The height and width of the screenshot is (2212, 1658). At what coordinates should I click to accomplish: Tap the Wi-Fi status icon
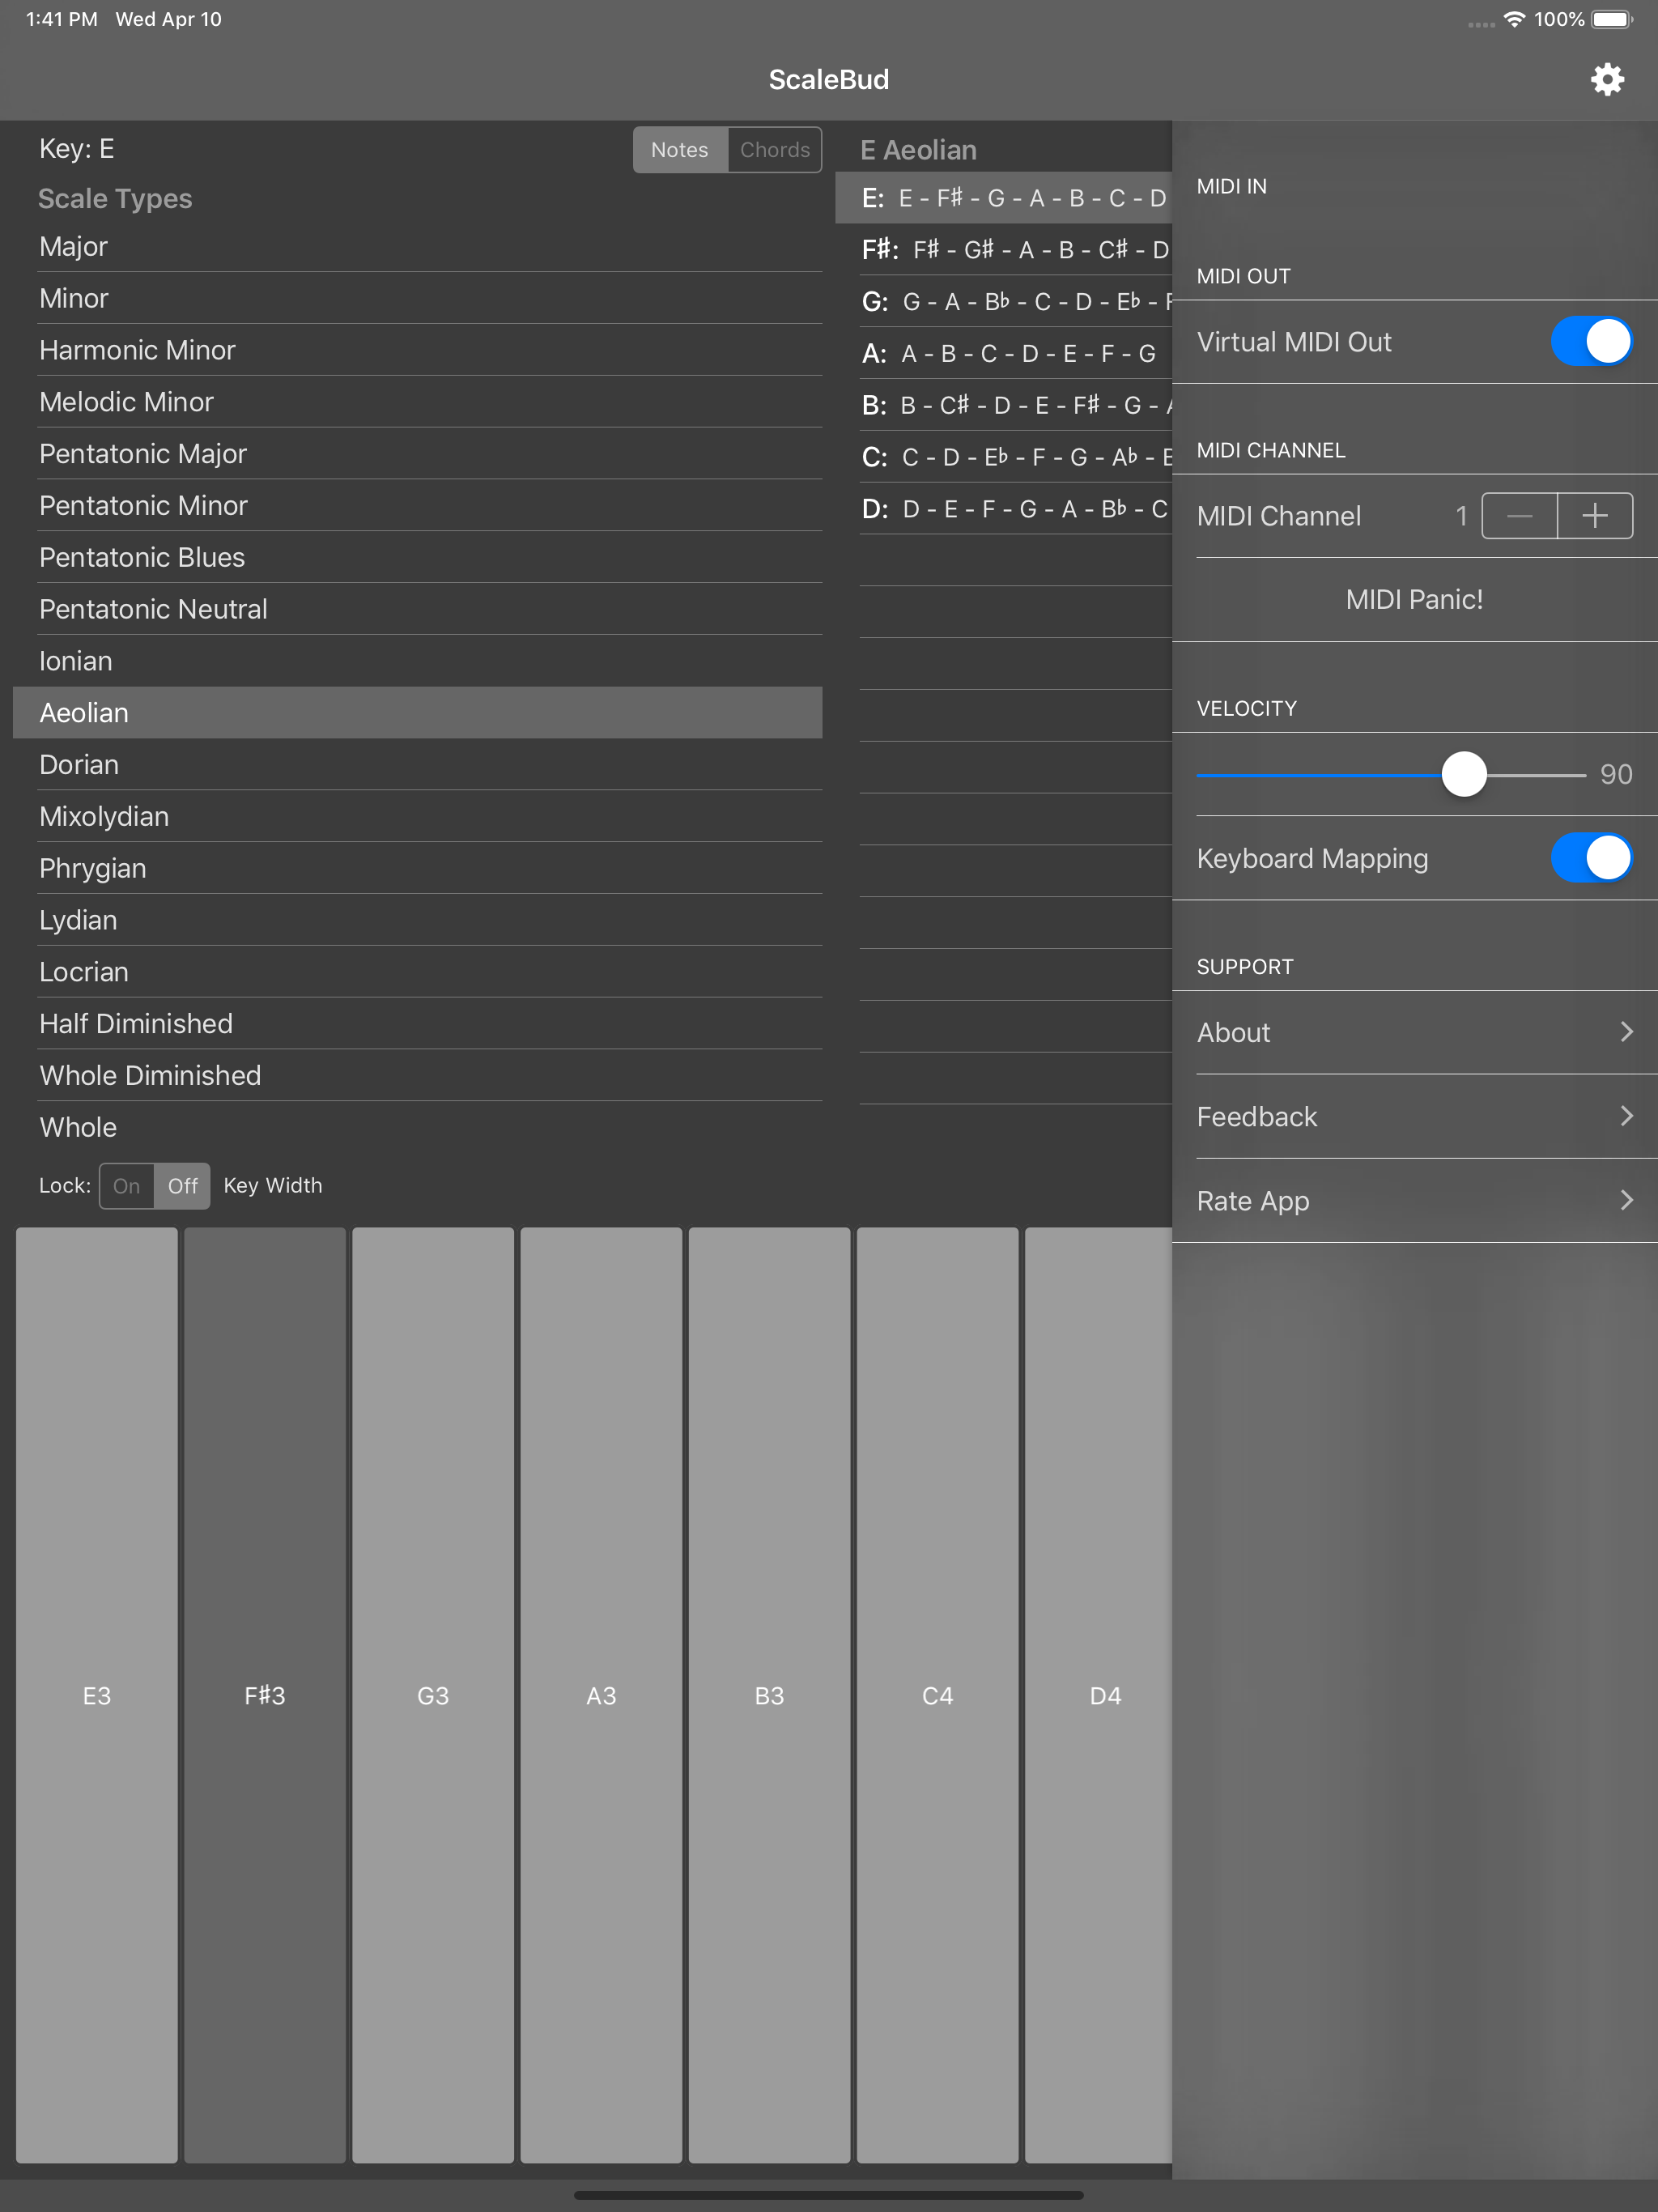(1514, 19)
